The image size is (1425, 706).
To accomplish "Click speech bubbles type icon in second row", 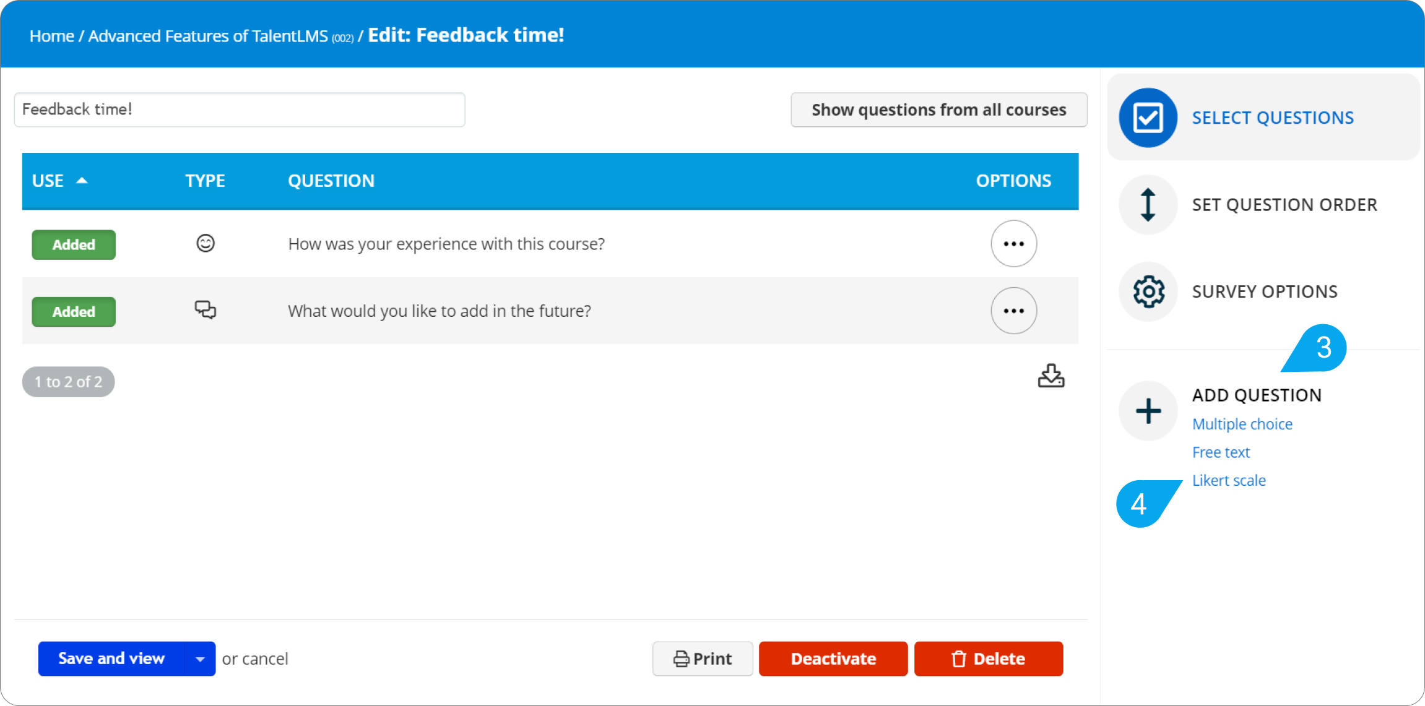I will coord(206,309).
